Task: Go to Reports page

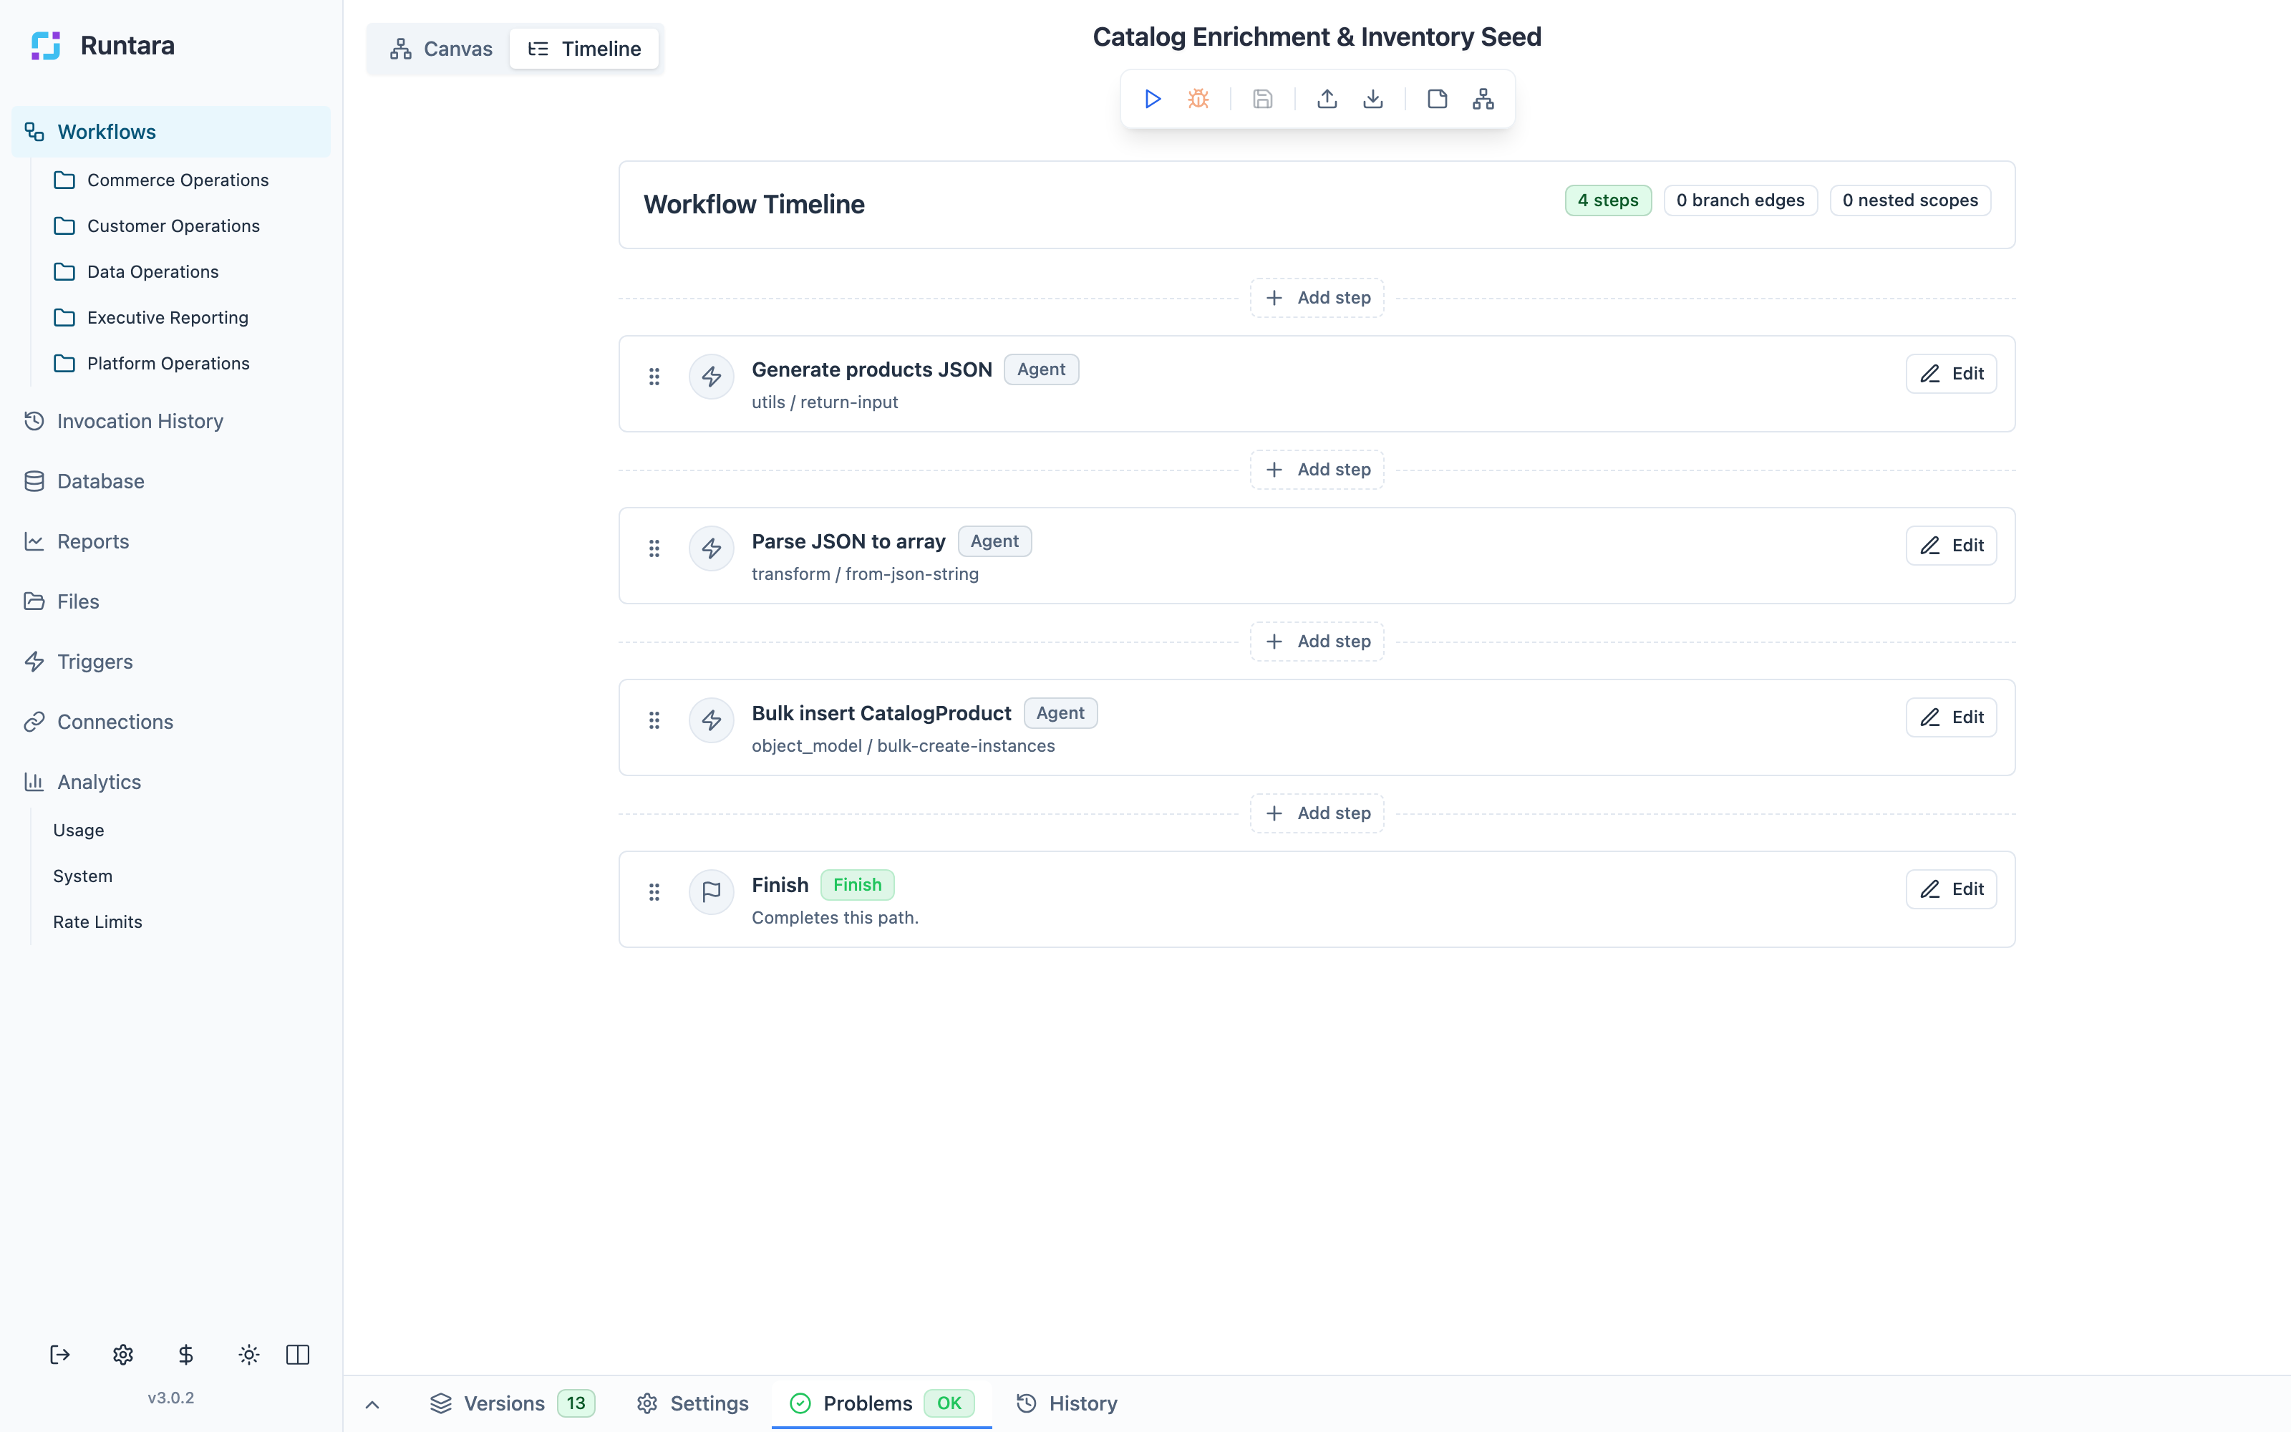Action: [x=171, y=541]
